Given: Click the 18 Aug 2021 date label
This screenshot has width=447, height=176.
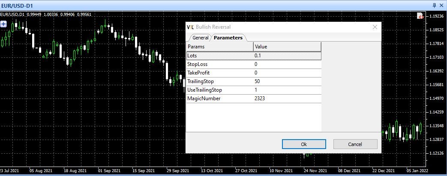Looking at the screenshot, I should (x=75, y=170).
